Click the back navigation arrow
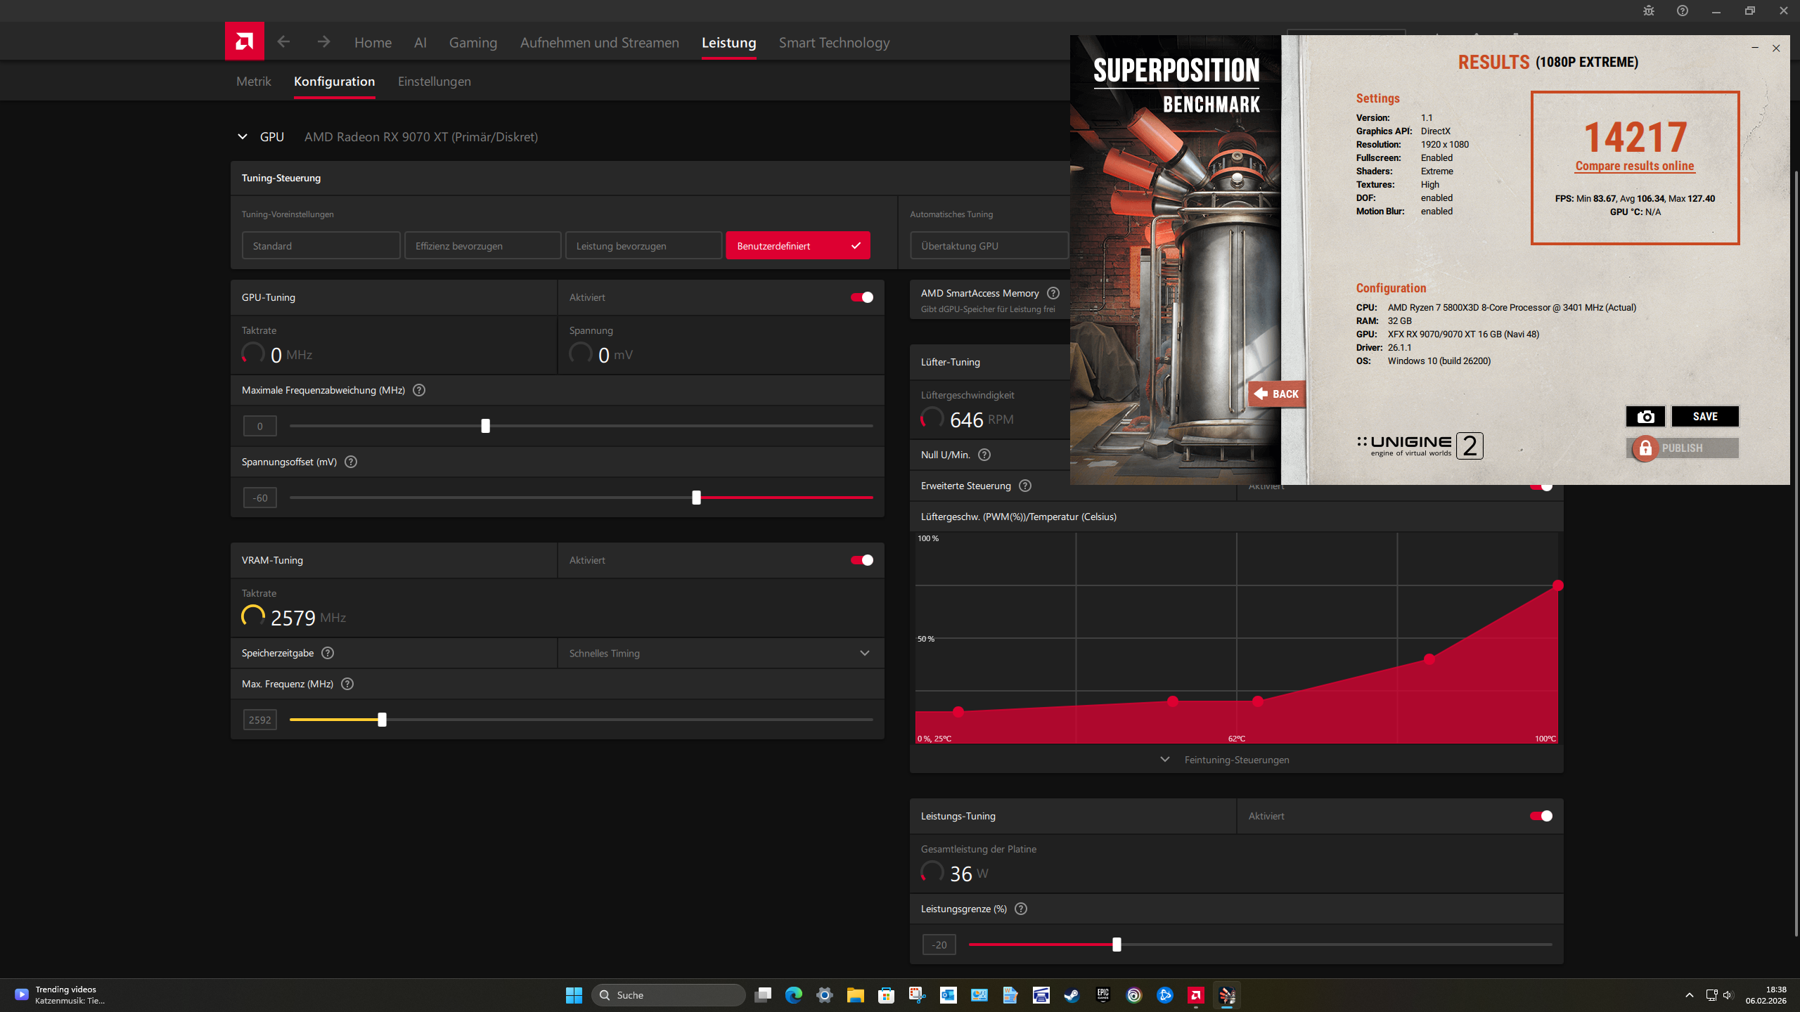The width and height of the screenshot is (1800, 1012). (x=283, y=42)
